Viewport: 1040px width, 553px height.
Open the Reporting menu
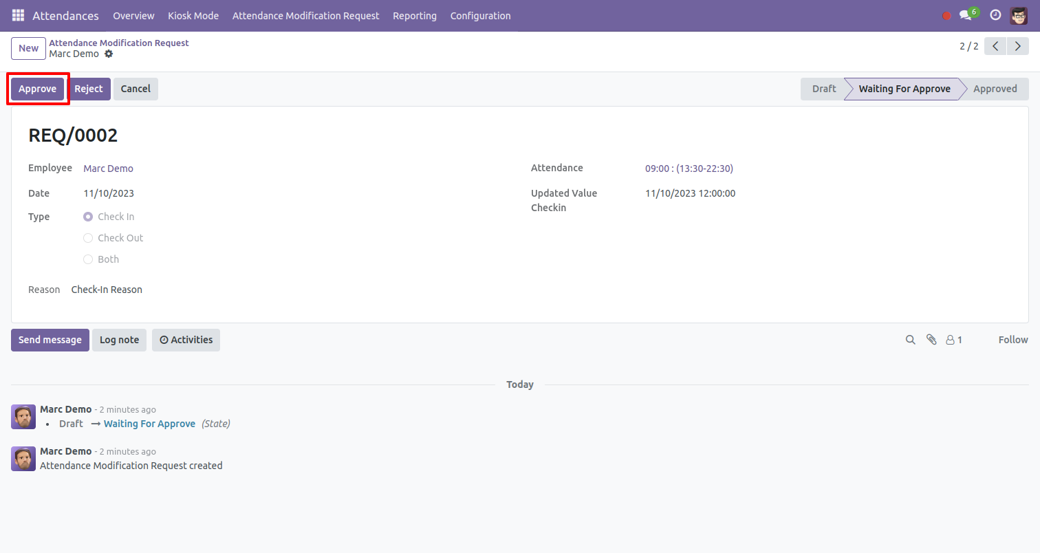415,15
